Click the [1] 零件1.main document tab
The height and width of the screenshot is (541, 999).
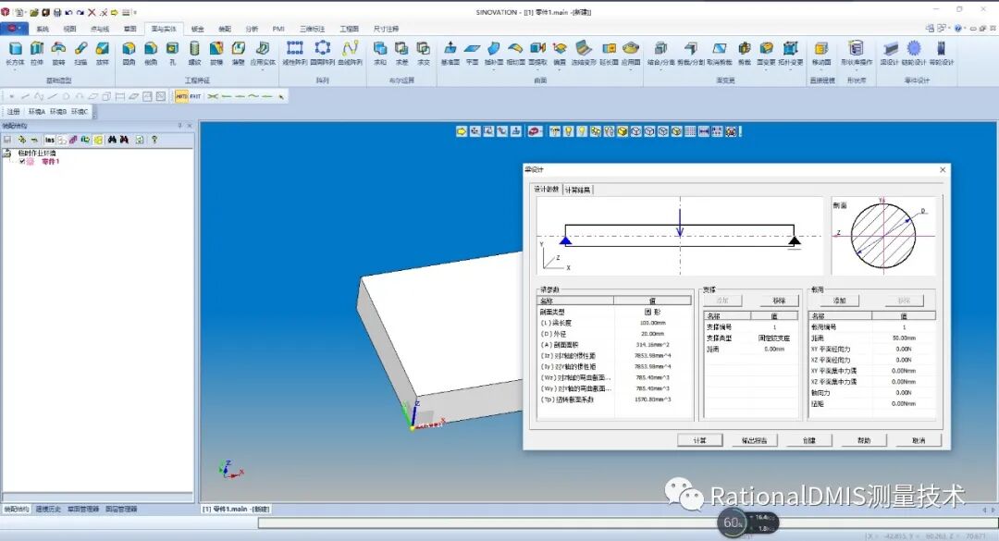tap(236, 510)
